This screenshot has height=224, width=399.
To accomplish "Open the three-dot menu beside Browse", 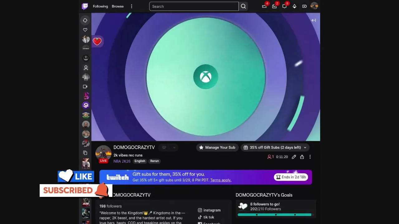I will (x=132, y=6).
